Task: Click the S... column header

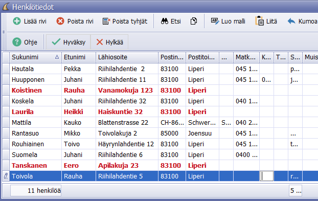Action: pos(296,57)
